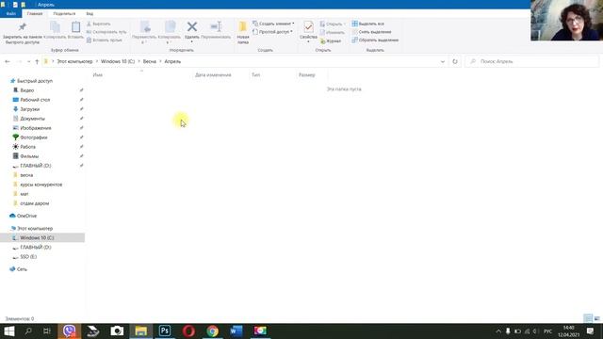Select SSD (E:) drive in sidebar
This screenshot has height=339, width=603.
tap(28, 257)
